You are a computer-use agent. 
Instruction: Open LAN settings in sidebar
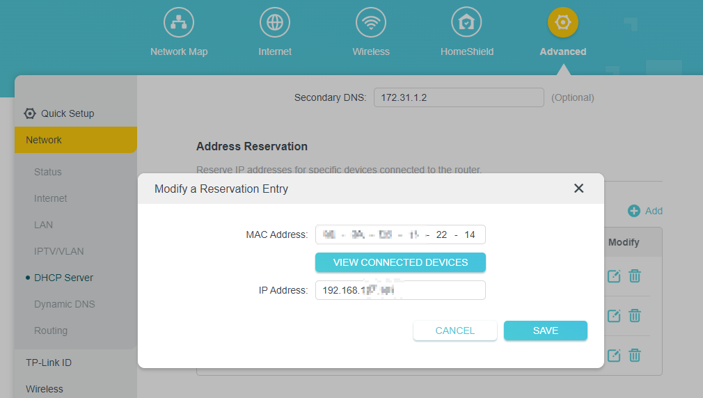pyautogui.click(x=43, y=225)
